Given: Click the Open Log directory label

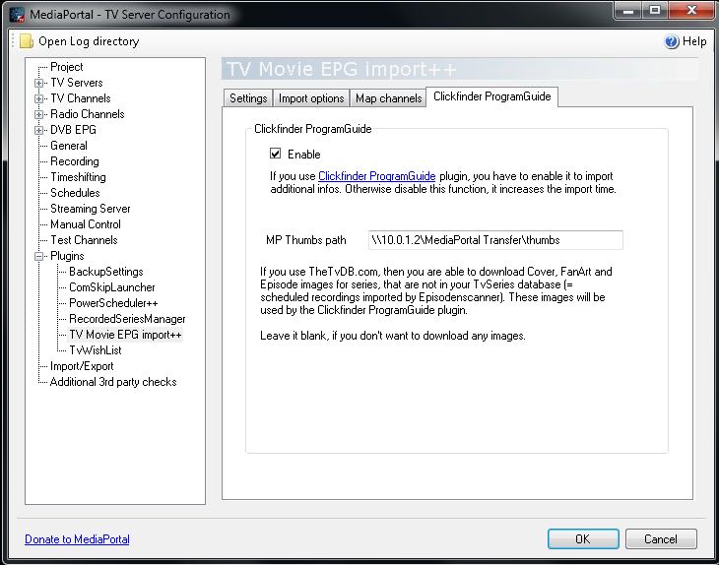Looking at the screenshot, I should pyautogui.click(x=89, y=41).
